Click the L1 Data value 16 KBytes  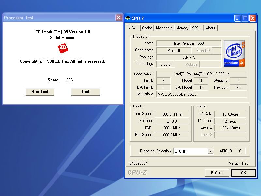[230, 114]
